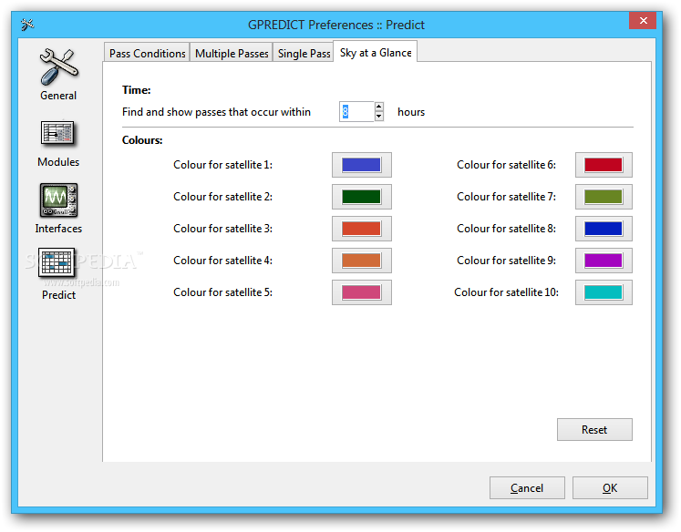Change colour swatch for satellite 4

pyautogui.click(x=362, y=261)
